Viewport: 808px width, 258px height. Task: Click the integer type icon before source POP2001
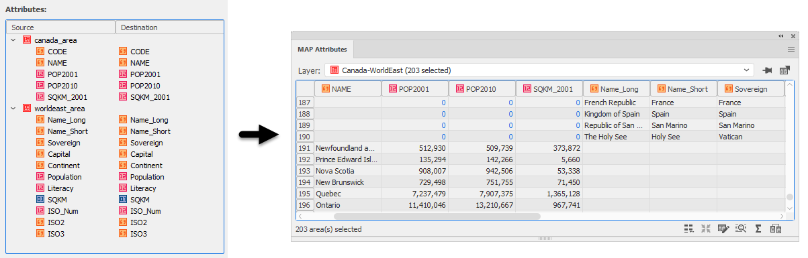click(x=40, y=74)
